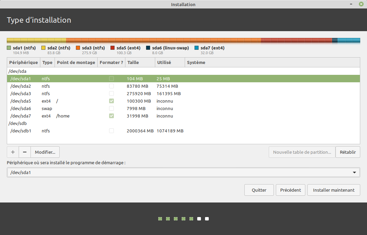Click the minus icon to remove partition
Viewport: 367px width, 235px height.
[x=25, y=152]
